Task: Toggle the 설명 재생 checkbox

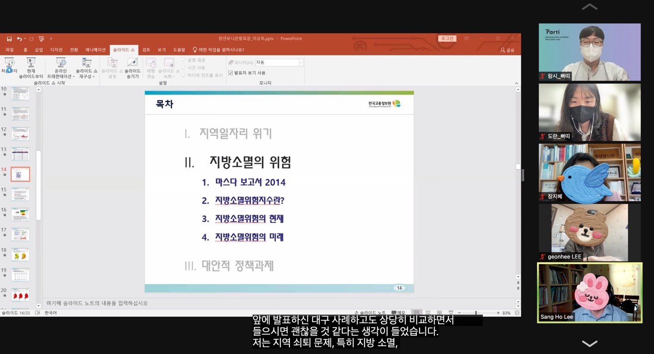Action: point(184,60)
